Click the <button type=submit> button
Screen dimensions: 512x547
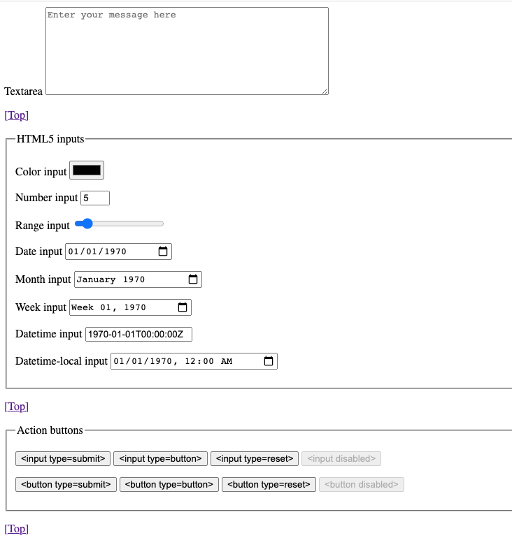pyautogui.click(x=66, y=485)
